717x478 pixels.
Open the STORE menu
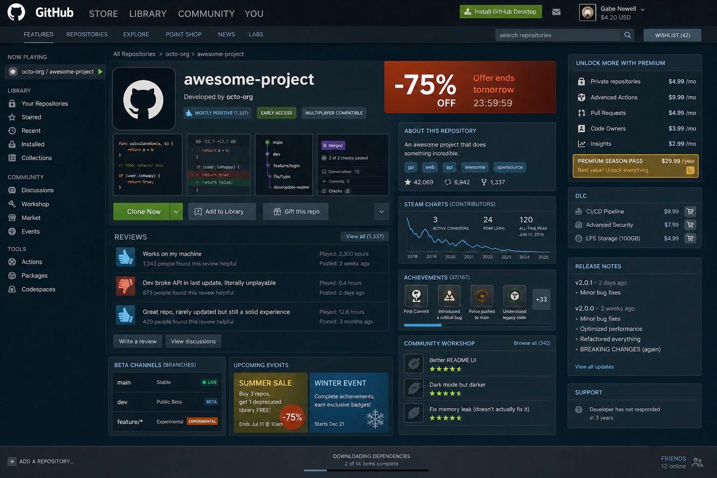(x=104, y=14)
